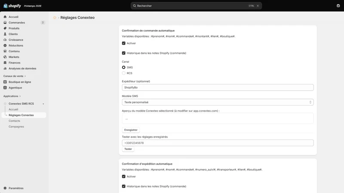Open the Modèle SMS dropdown
This screenshot has width=344, height=193.
click(218, 102)
